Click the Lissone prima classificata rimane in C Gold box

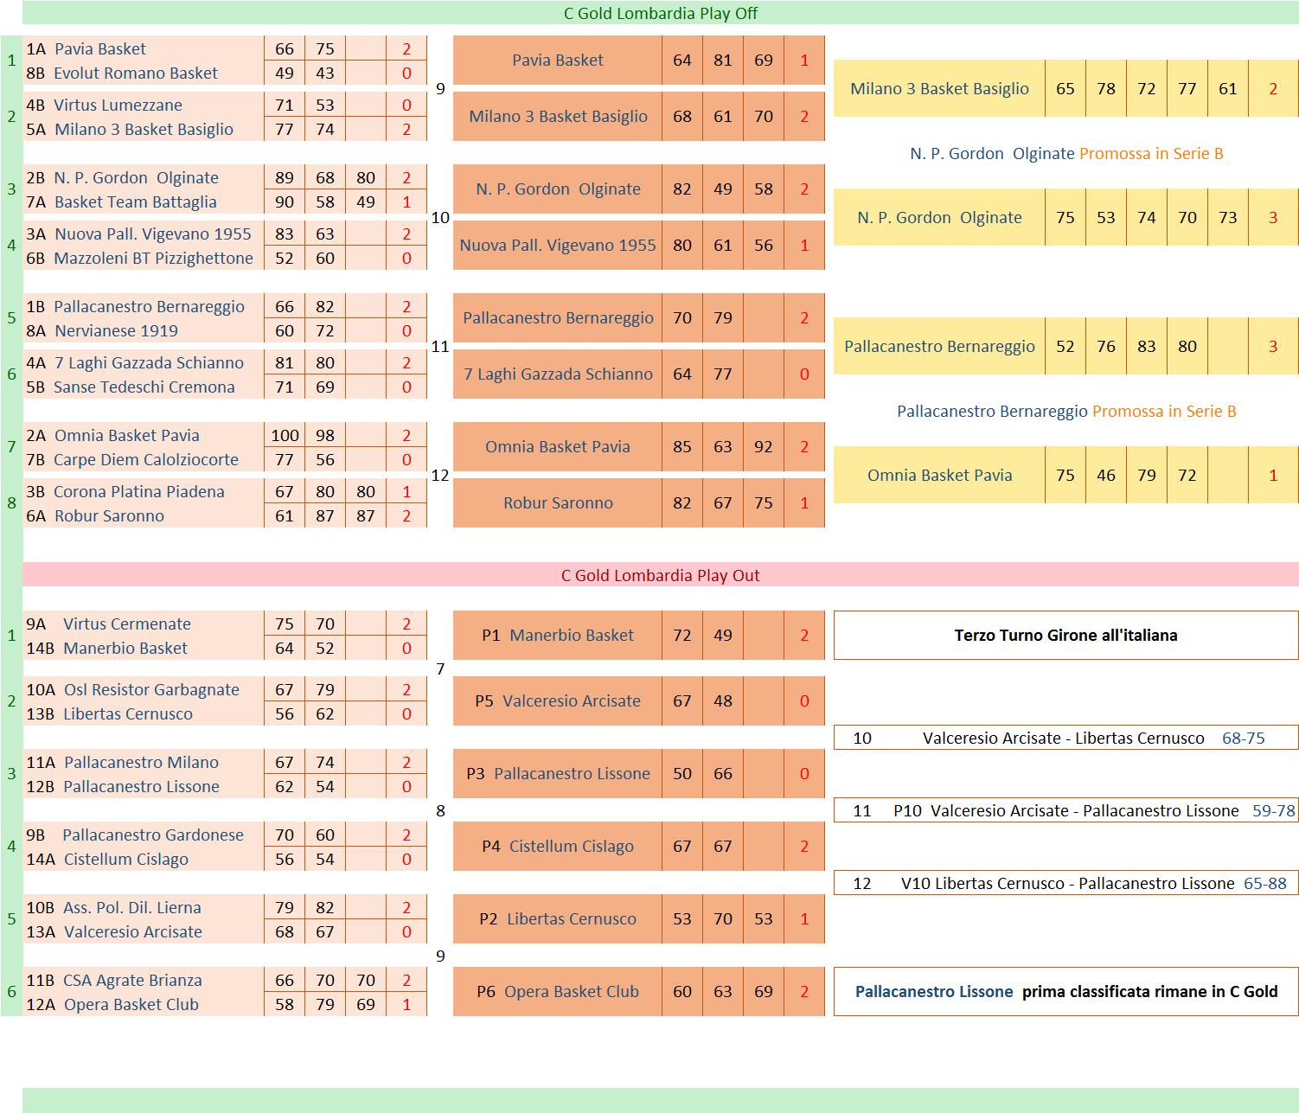coord(1065,992)
